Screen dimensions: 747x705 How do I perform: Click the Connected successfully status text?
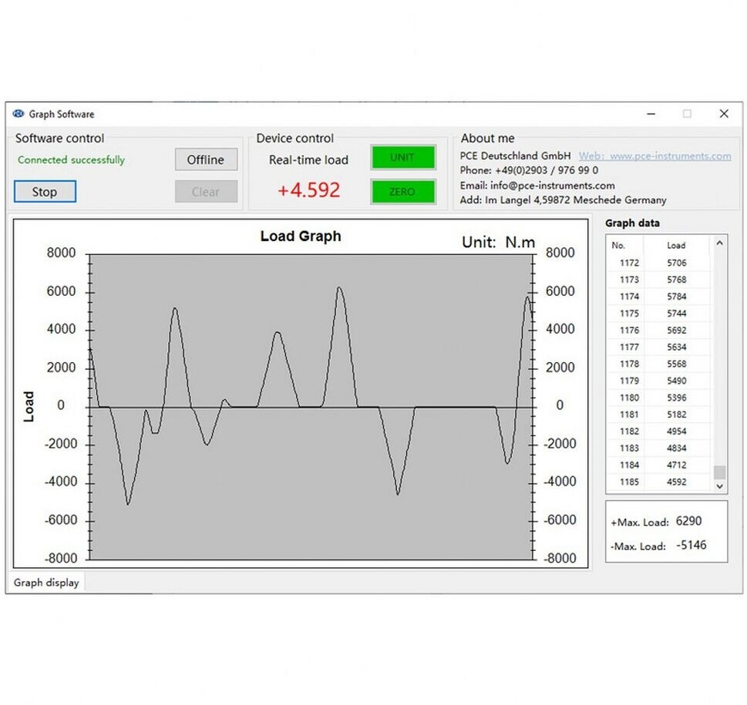point(71,160)
